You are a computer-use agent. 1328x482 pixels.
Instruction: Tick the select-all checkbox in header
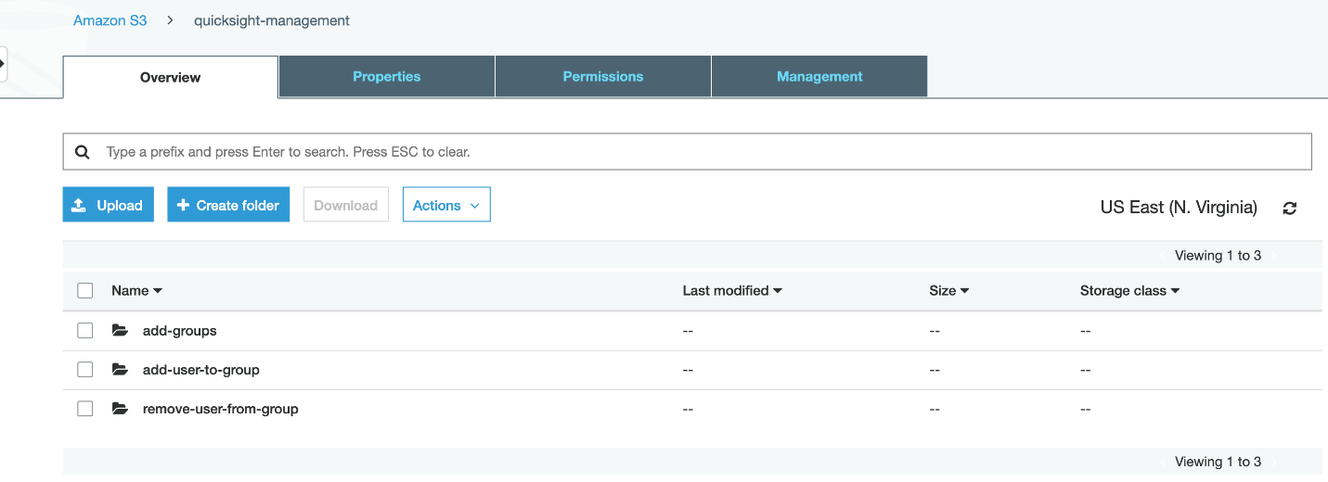tap(85, 290)
